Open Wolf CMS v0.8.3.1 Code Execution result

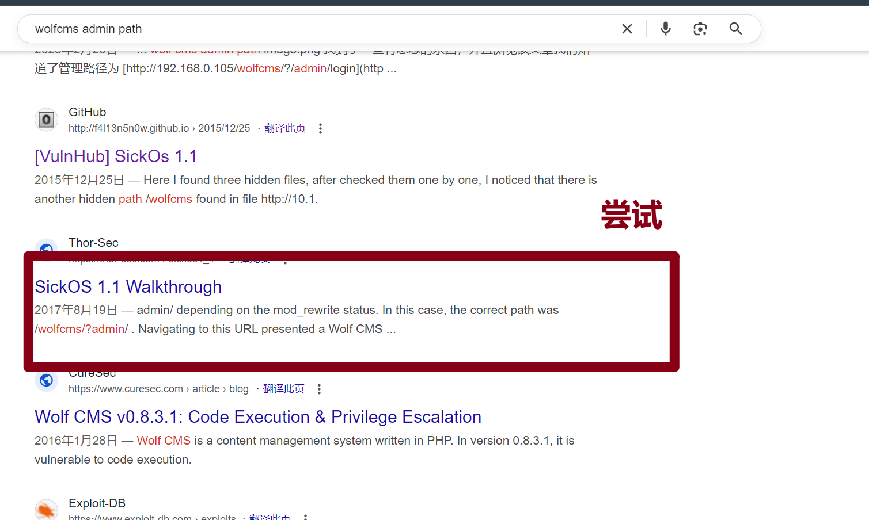click(x=257, y=416)
